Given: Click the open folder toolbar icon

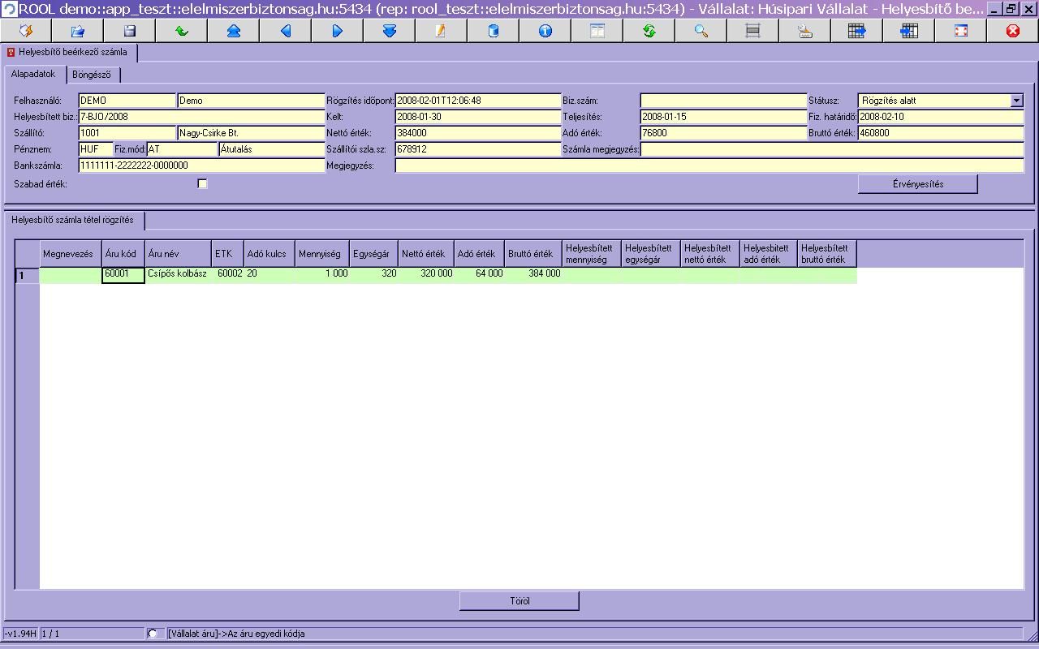Looking at the screenshot, I should pyautogui.click(x=78, y=31).
